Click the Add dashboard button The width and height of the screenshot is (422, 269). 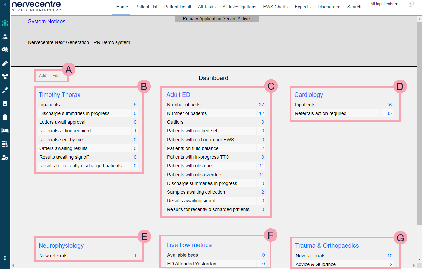pos(43,76)
